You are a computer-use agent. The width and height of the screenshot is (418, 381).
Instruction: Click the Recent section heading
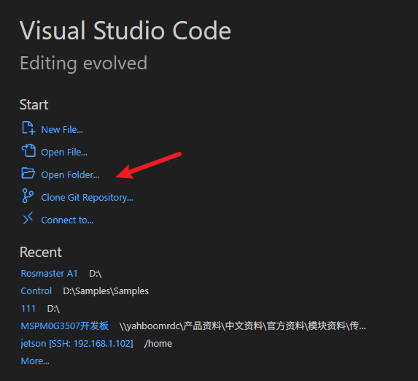[x=41, y=252]
